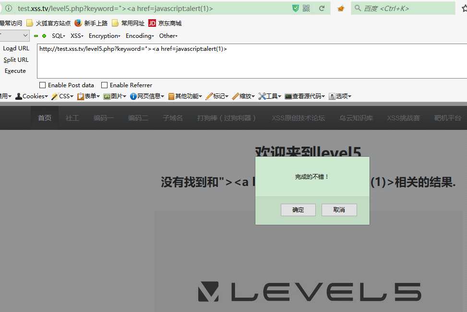Image resolution: width=467 pixels, height=312 pixels.
Task: Click the magnifier icon in the Baidu search box
Action: [358, 8]
